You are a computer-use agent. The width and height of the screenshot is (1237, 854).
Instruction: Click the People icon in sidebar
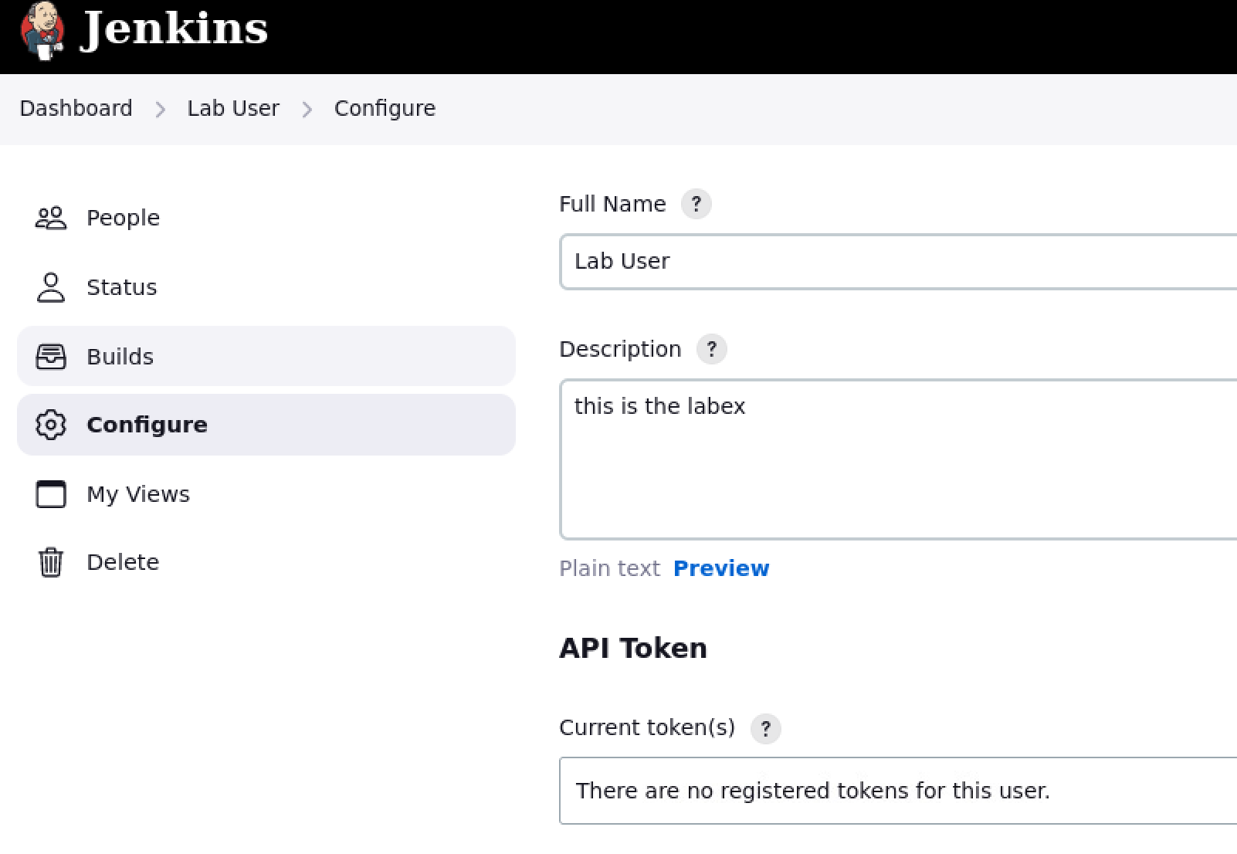point(51,218)
